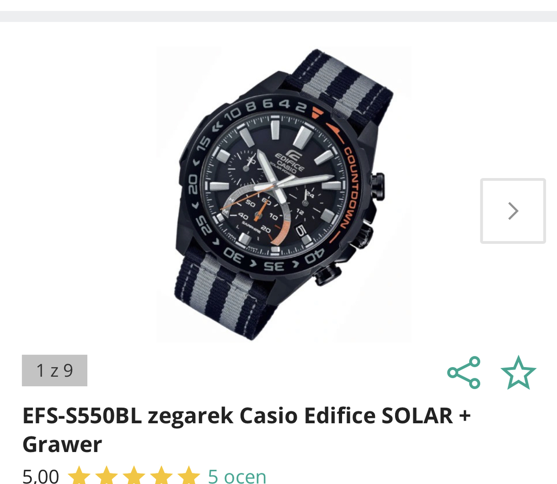Screen dimensions: 557x484
Task: Click the 5,00 rating score
Action: [41, 476]
